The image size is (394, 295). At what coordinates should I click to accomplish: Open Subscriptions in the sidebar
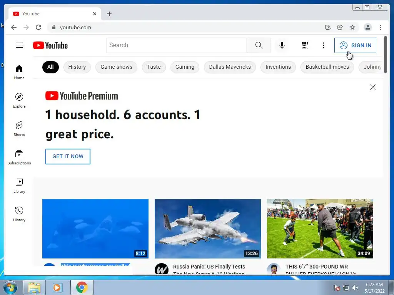(19, 157)
